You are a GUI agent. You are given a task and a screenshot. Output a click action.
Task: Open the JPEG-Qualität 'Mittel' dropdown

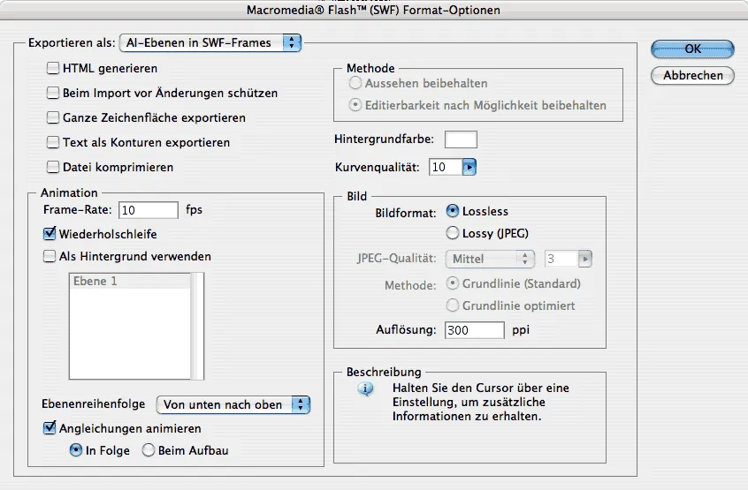[490, 259]
